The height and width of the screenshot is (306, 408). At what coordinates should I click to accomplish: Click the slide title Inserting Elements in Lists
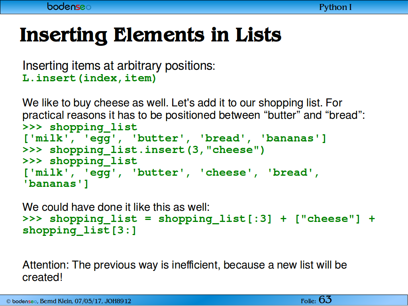tap(150, 35)
